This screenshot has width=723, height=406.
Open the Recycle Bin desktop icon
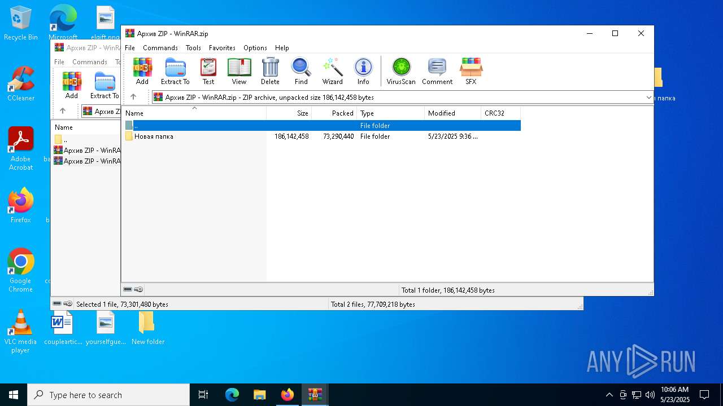[21, 23]
